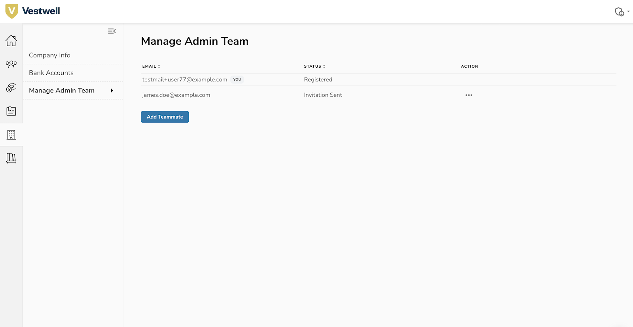Open the bookmarked document icon in sidebar
The image size is (633, 327).
[11, 111]
